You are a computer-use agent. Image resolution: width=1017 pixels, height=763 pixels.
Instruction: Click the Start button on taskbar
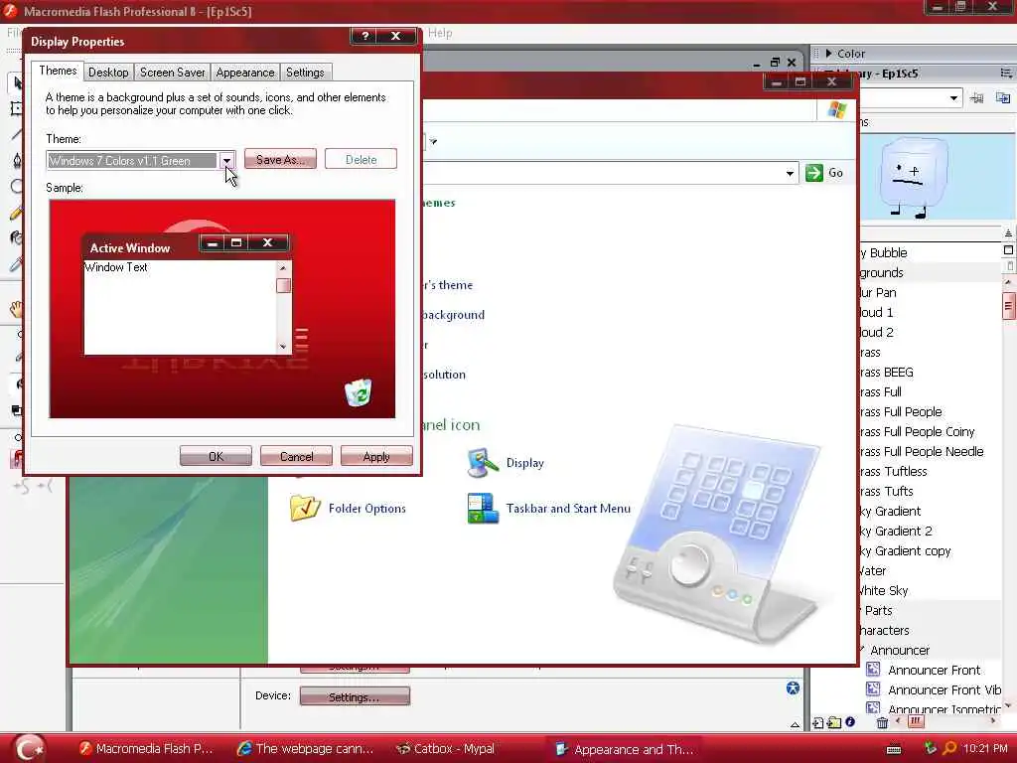(x=31, y=748)
